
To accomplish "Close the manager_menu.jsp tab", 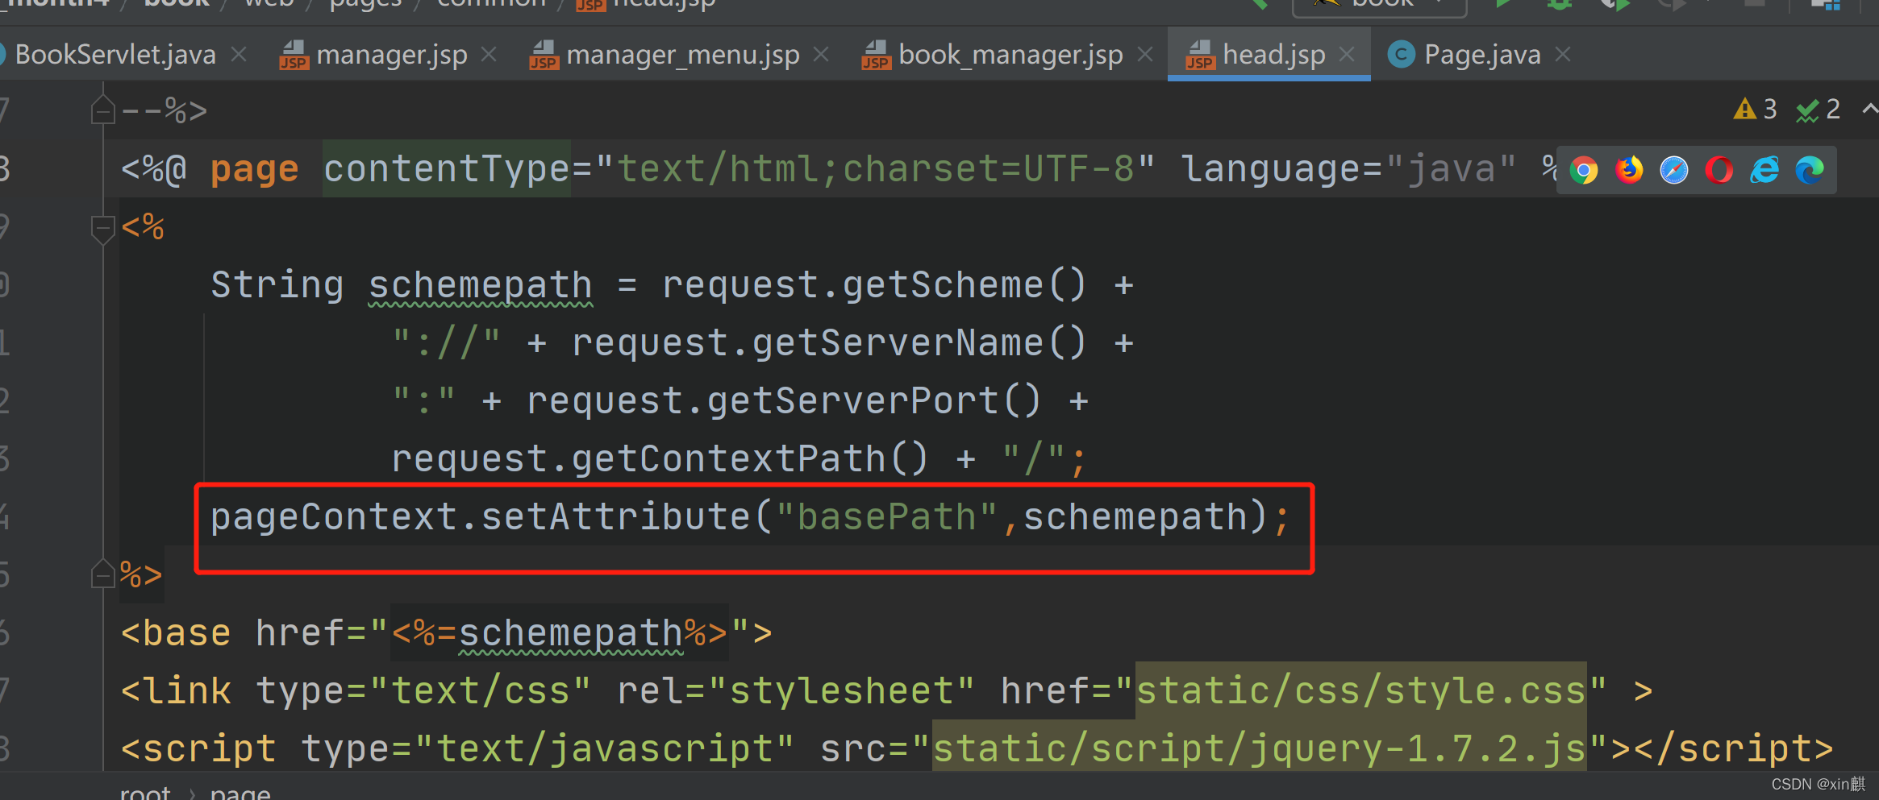I will pos(821,55).
